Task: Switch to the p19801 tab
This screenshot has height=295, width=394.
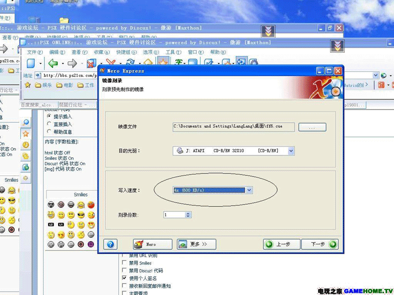Action: 355,105
